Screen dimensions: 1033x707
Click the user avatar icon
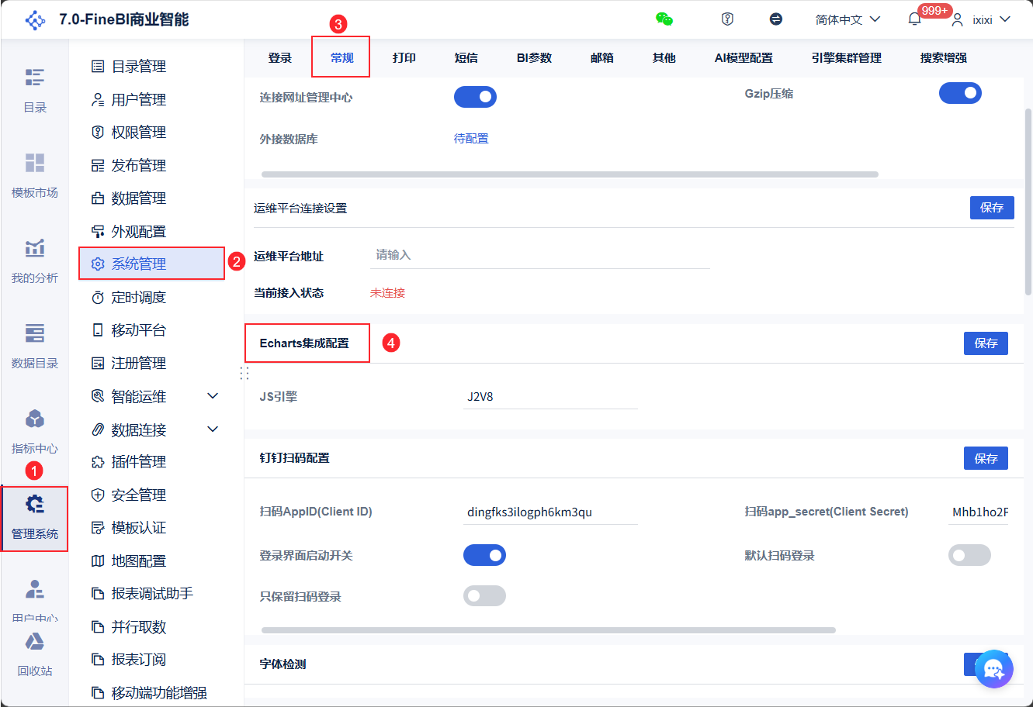tap(958, 19)
